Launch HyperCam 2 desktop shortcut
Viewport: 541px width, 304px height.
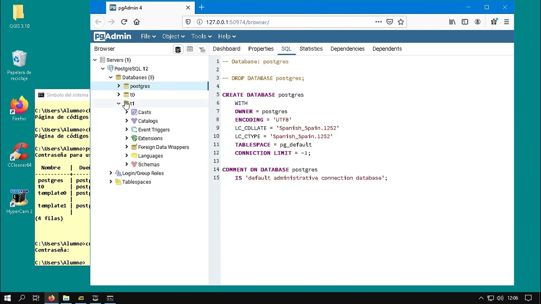[19, 202]
